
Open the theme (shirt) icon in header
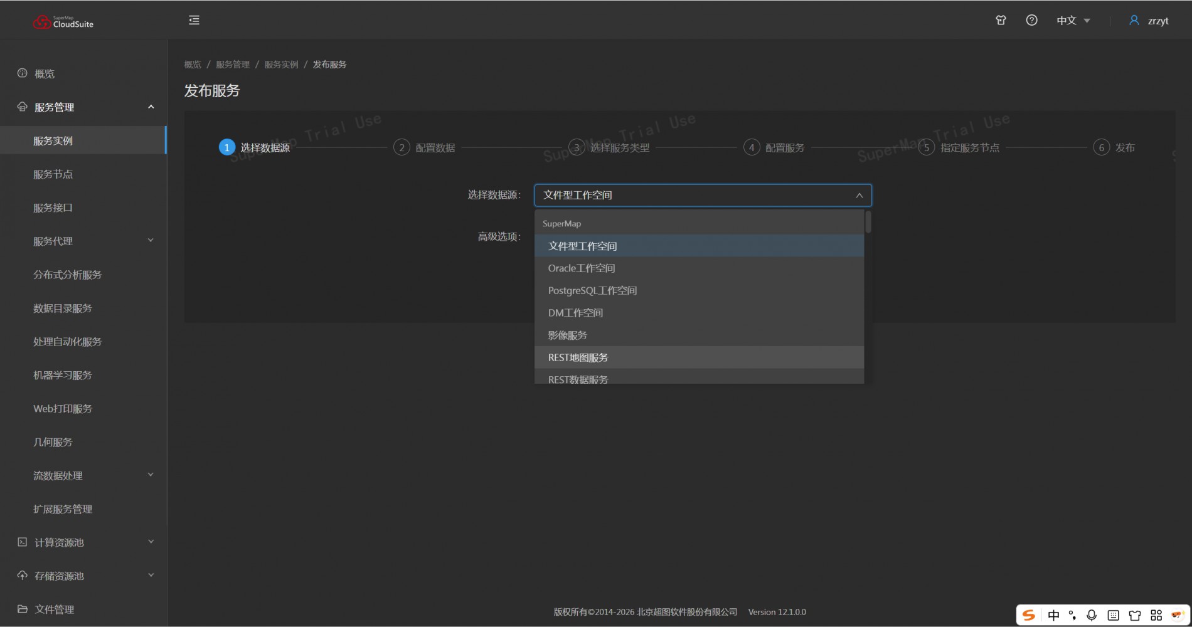[1001, 20]
